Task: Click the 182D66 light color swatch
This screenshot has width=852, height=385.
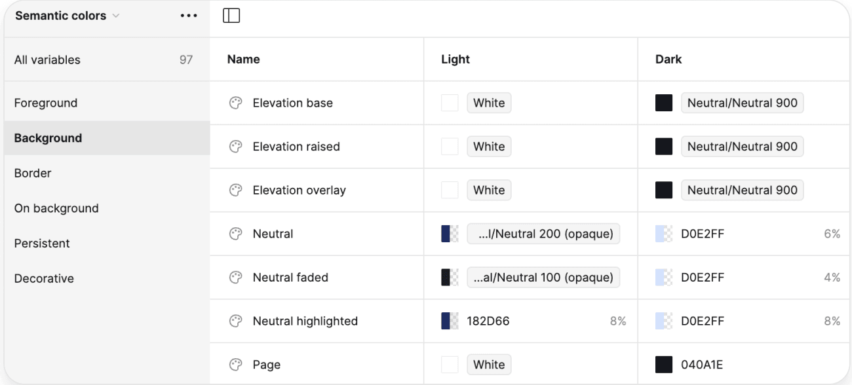Action: 450,321
